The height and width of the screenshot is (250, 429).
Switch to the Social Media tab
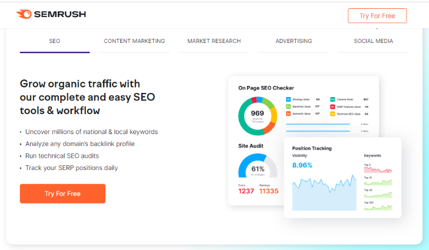coord(373,41)
